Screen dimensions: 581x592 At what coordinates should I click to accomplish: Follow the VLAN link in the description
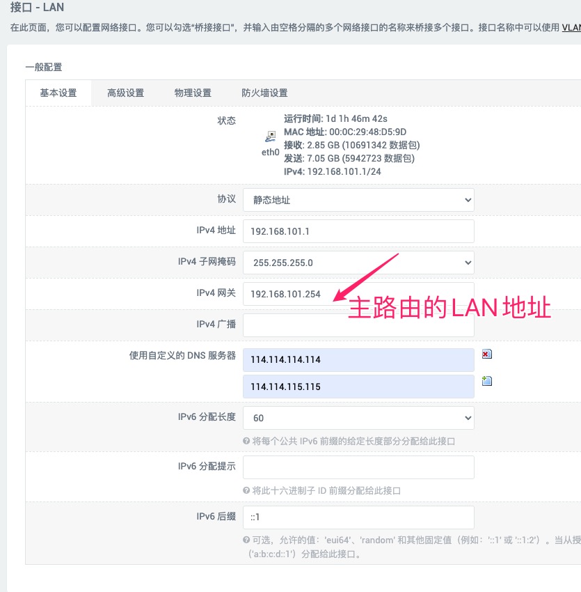click(x=571, y=28)
